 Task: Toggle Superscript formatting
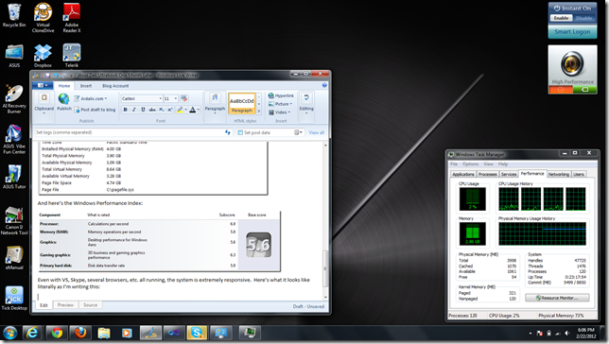pos(169,110)
